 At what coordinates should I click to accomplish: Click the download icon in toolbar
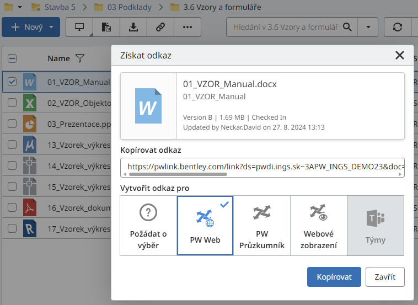[x=133, y=27]
